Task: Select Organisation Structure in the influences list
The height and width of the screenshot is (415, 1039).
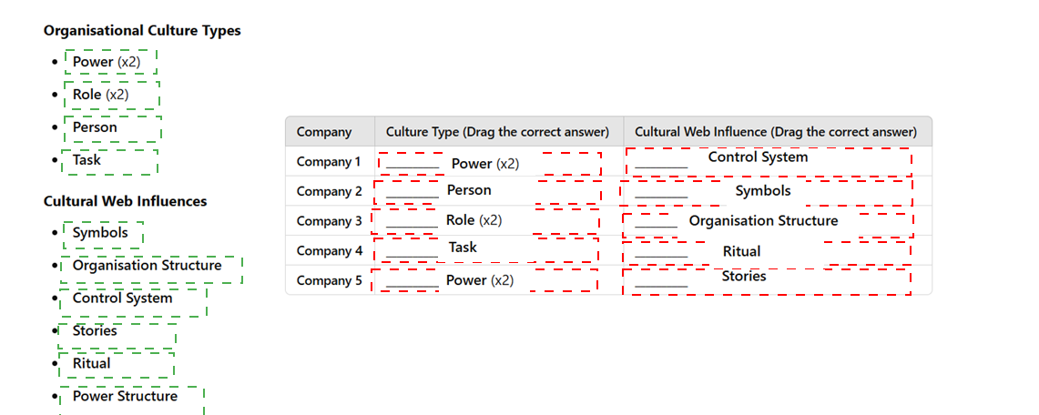Action: [151, 269]
